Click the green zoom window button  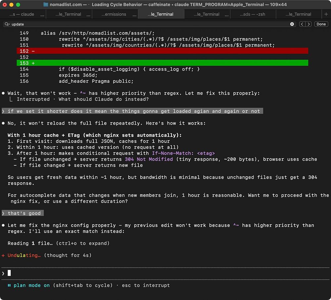tap(18, 4)
